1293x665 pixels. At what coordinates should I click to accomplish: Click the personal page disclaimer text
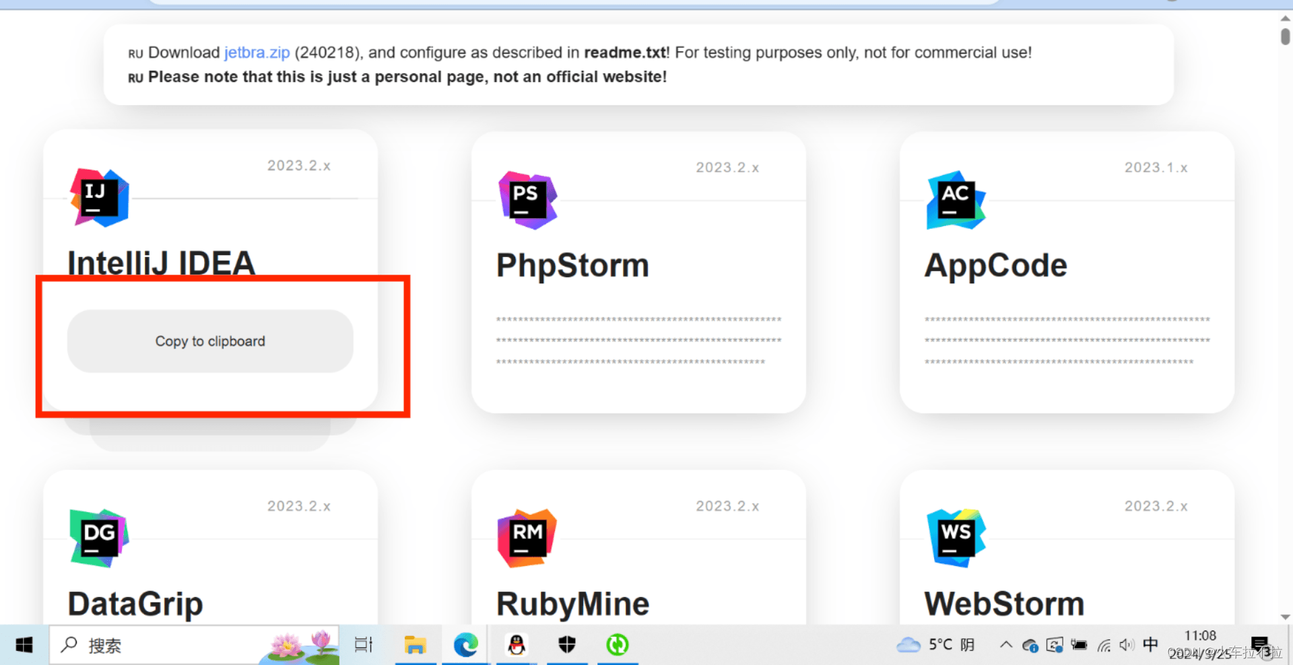[407, 77]
